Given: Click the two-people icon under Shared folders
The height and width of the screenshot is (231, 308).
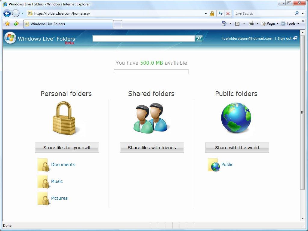Looking at the screenshot, I should (151, 118).
